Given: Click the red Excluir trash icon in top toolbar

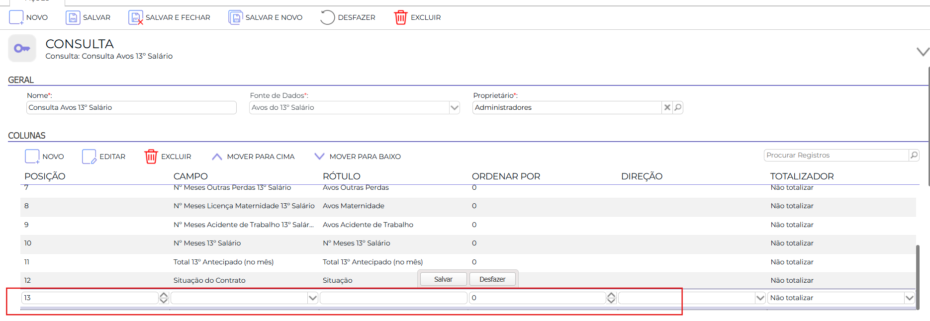Looking at the screenshot, I should pos(401,17).
